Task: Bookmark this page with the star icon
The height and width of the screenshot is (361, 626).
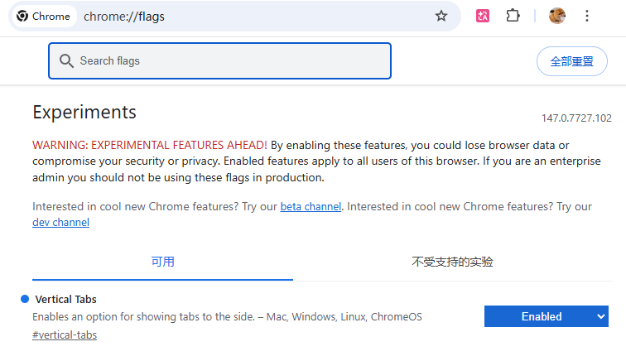Action: click(441, 16)
